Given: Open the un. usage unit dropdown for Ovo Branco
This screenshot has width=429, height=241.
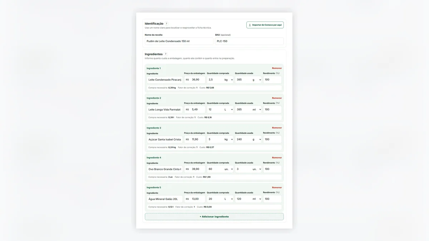Looking at the screenshot, I should 256,169.
